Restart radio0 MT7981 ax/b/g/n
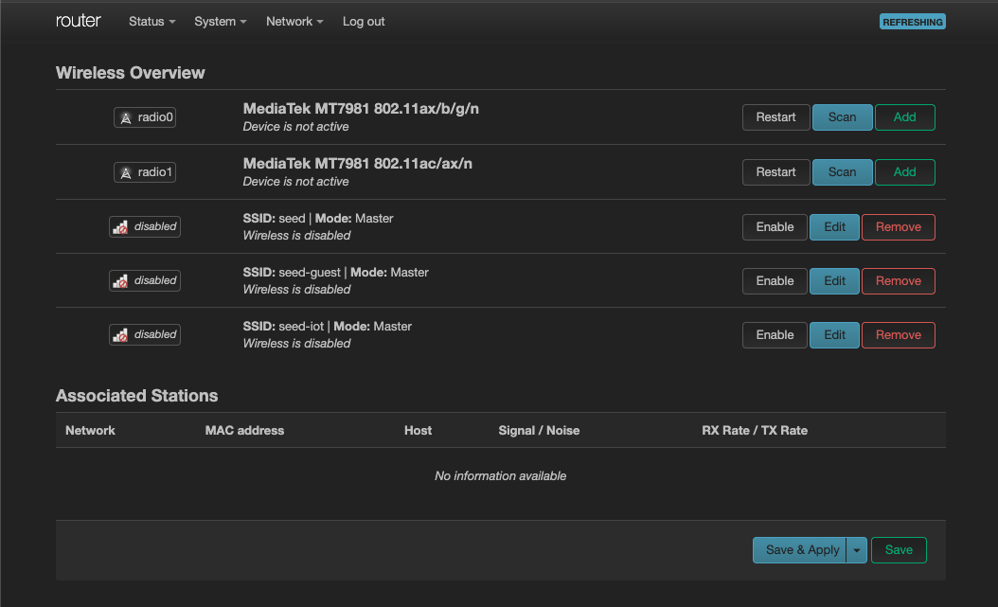Viewport: 998px width, 607px height. click(775, 117)
